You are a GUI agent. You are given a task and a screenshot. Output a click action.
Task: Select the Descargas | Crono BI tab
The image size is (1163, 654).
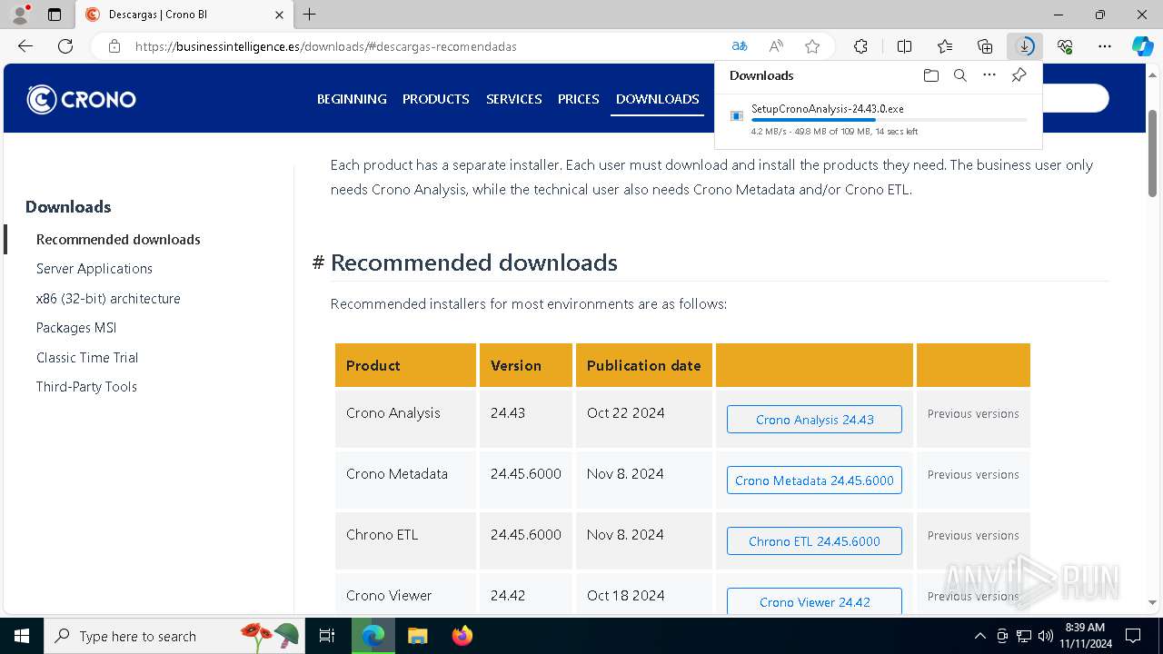pyautogui.click(x=183, y=15)
